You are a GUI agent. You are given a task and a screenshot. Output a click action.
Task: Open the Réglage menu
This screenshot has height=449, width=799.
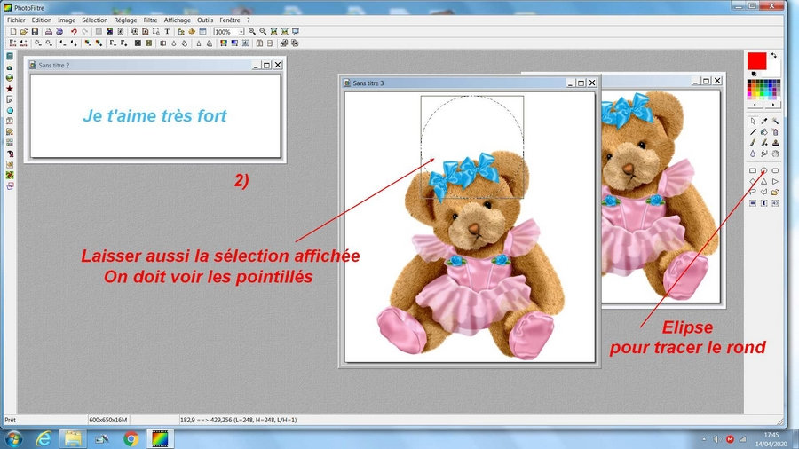[125, 20]
